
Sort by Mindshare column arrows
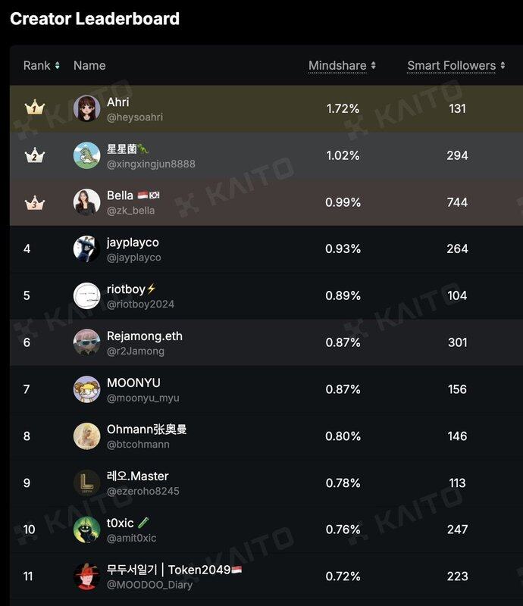tap(374, 66)
